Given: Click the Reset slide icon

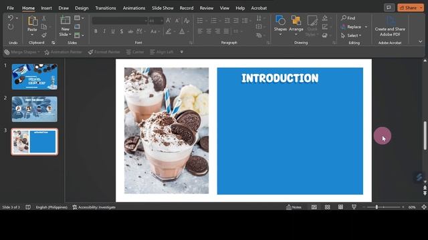Looking at the screenshot, I should point(78,27).
